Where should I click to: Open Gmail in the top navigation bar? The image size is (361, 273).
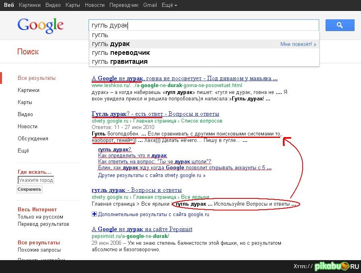tap(150, 5)
